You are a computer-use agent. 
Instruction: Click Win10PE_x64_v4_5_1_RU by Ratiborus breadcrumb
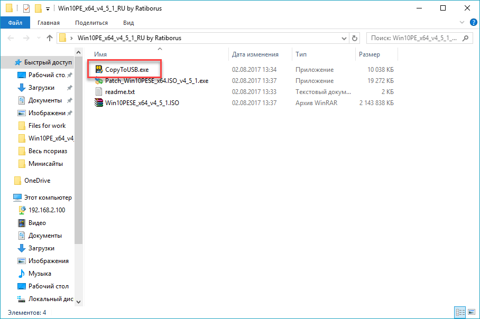pyautogui.click(x=129, y=38)
